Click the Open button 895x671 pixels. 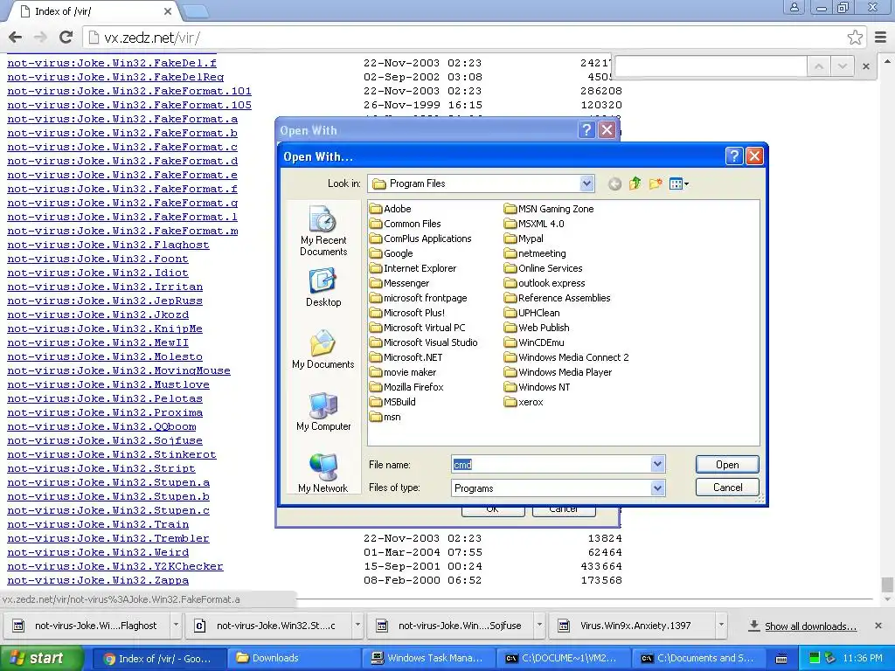727,465
